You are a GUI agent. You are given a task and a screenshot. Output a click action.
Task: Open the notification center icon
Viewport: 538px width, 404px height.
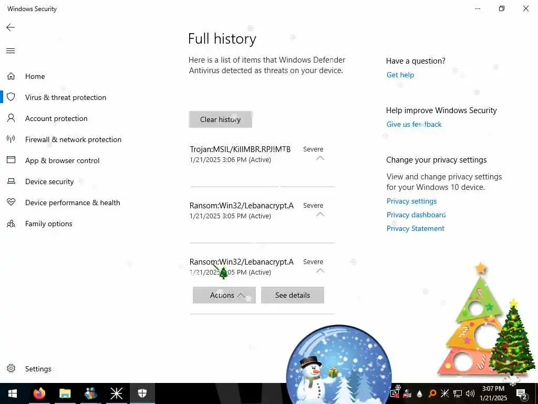522,393
